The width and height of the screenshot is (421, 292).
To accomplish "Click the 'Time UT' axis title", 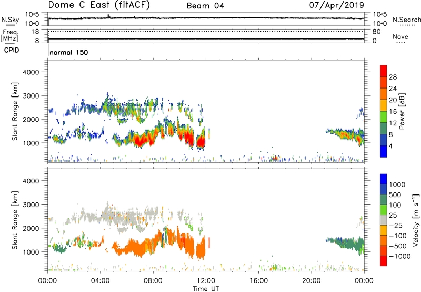I will click(x=206, y=288).
